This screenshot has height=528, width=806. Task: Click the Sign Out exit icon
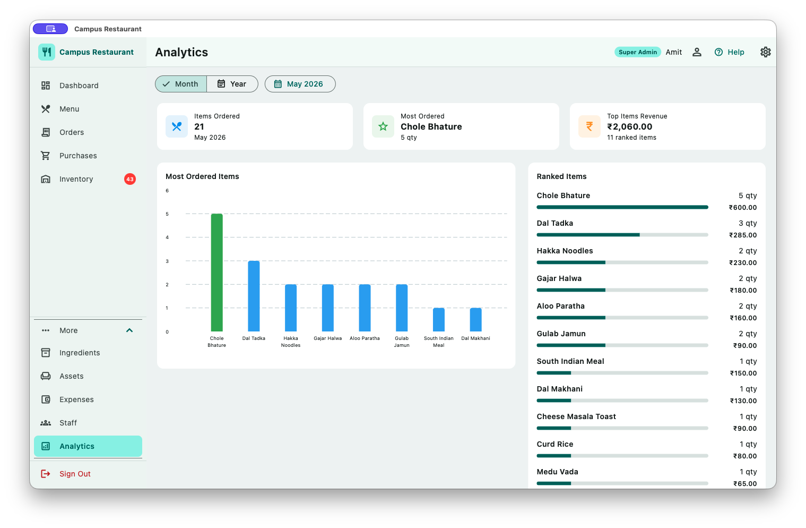coord(46,474)
